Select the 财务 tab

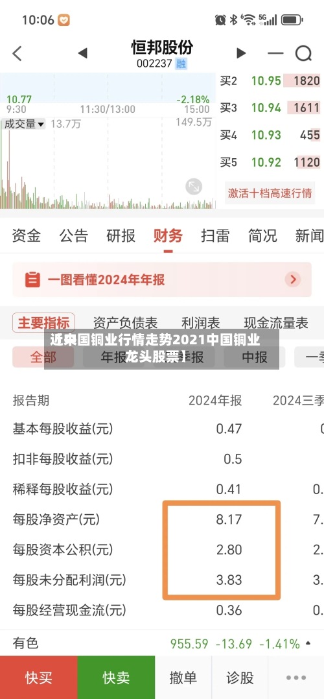point(168,235)
